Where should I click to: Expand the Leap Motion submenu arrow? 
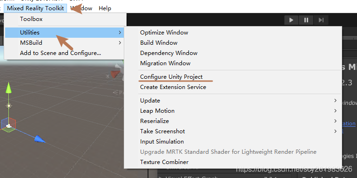coord(336,110)
